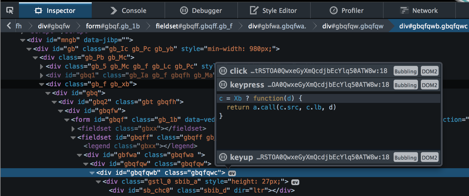
Task: Collapse the div id="gb" node
Action: coord(29,49)
